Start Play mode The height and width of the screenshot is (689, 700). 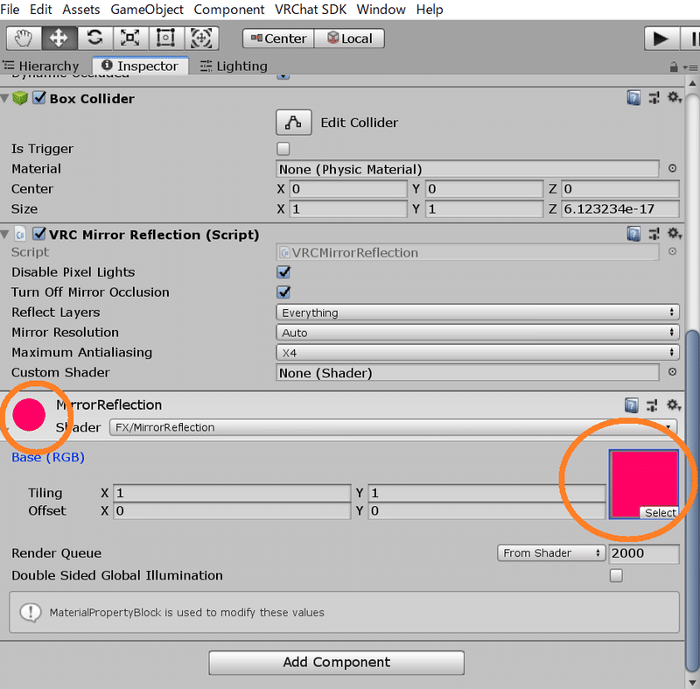pos(661,39)
